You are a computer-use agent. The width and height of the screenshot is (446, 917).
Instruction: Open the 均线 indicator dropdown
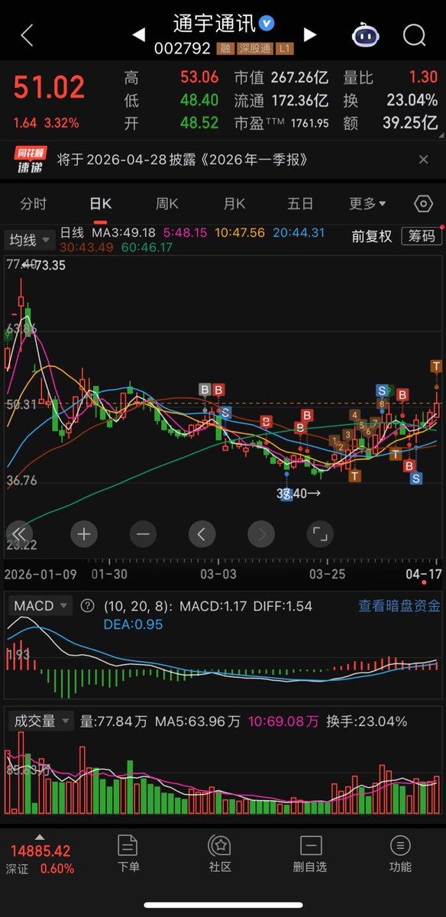click(x=30, y=240)
